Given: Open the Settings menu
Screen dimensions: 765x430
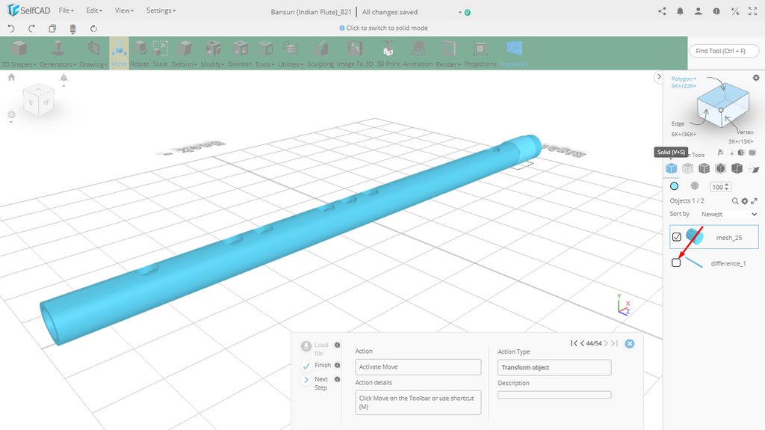Looking at the screenshot, I should pos(161,11).
